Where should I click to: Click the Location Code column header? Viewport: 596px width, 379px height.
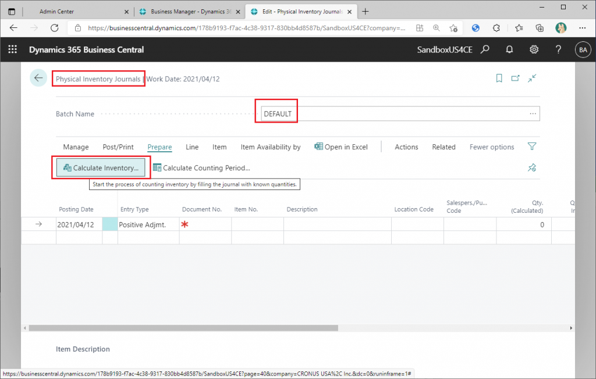pyautogui.click(x=414, y=209)
